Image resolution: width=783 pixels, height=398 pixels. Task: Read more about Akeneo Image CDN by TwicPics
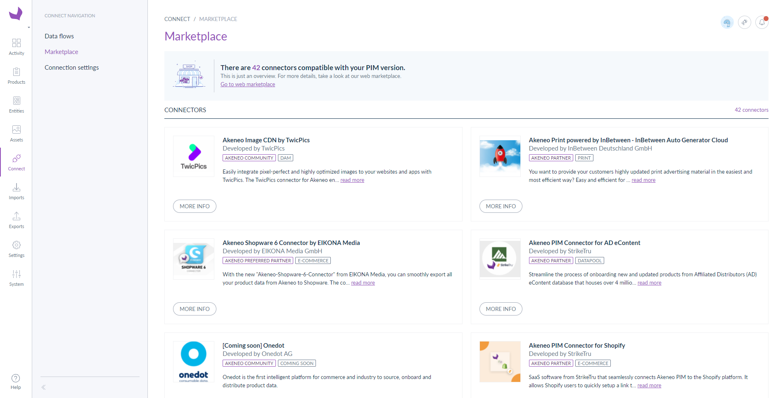[x=352, y=180]
